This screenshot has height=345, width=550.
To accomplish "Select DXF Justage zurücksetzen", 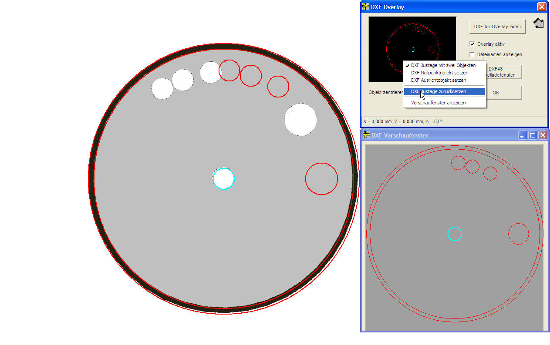I will pyautogui.click(x=439, y=92).
